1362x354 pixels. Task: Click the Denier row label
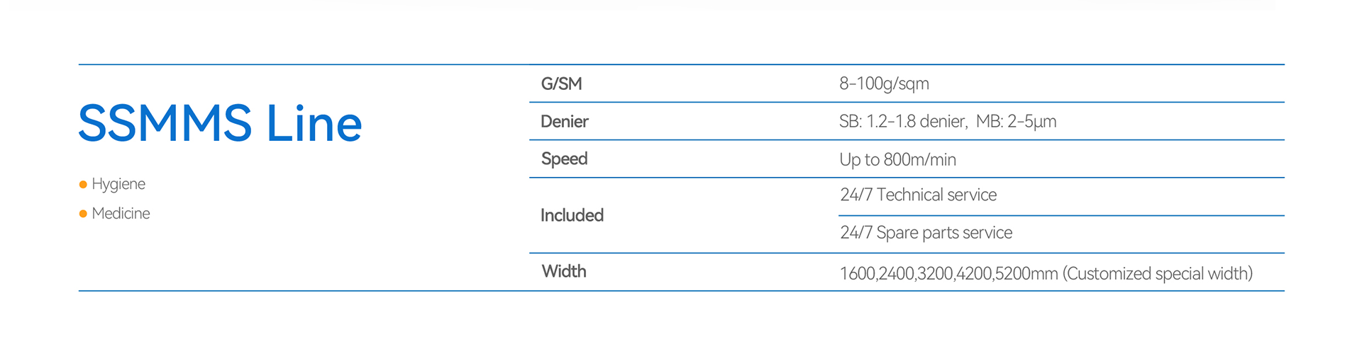[564, 122]
